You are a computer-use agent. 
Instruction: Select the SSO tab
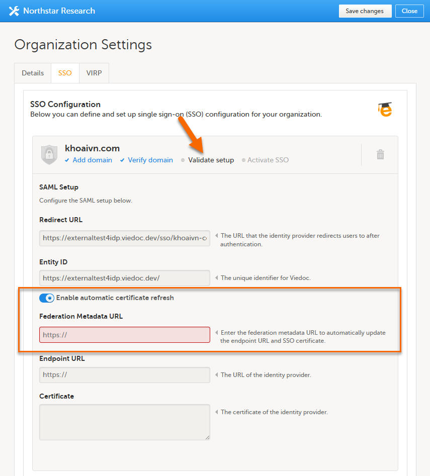point(65,73)
